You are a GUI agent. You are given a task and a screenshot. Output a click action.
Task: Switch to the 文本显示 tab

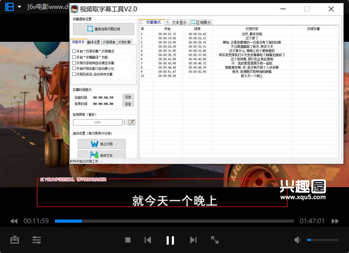click(177, 22)
